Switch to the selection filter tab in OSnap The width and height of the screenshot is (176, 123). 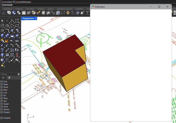pyautogui.click(x=9, y=78)
